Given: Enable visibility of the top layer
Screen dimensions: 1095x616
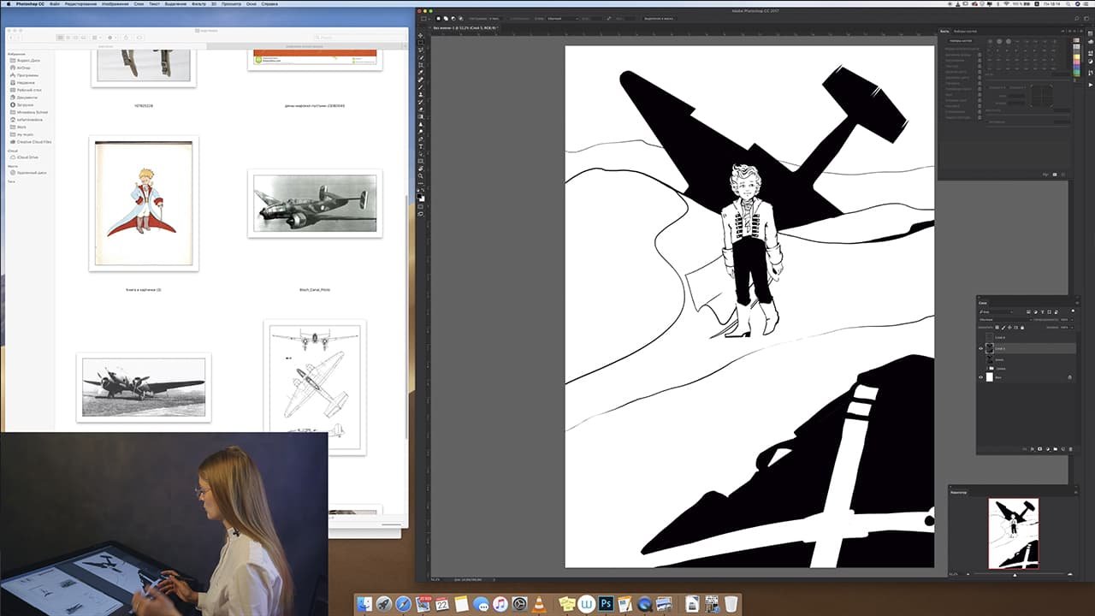Looking at the screenshot, I should 981,337.
